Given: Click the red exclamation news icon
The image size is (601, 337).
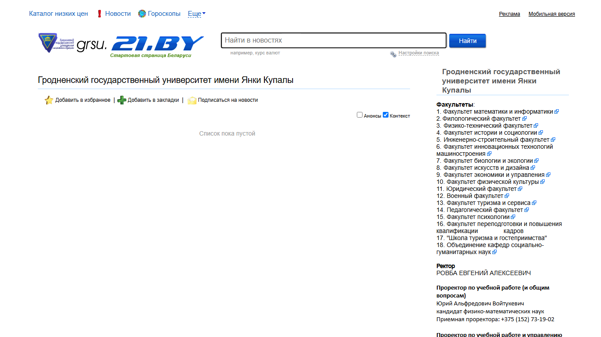Looking at the screenshot, I should click(x=99, y=14).
